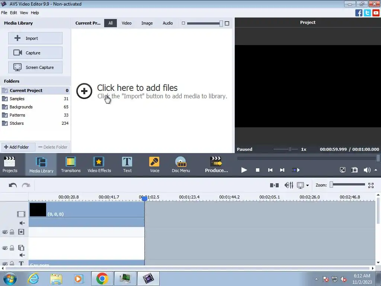Mute the preview volume speaker
Viewport: 381px width, 286px height.
tap(367, 170)
